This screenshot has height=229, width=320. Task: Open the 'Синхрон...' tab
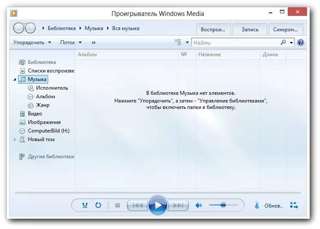pos(286,30)
